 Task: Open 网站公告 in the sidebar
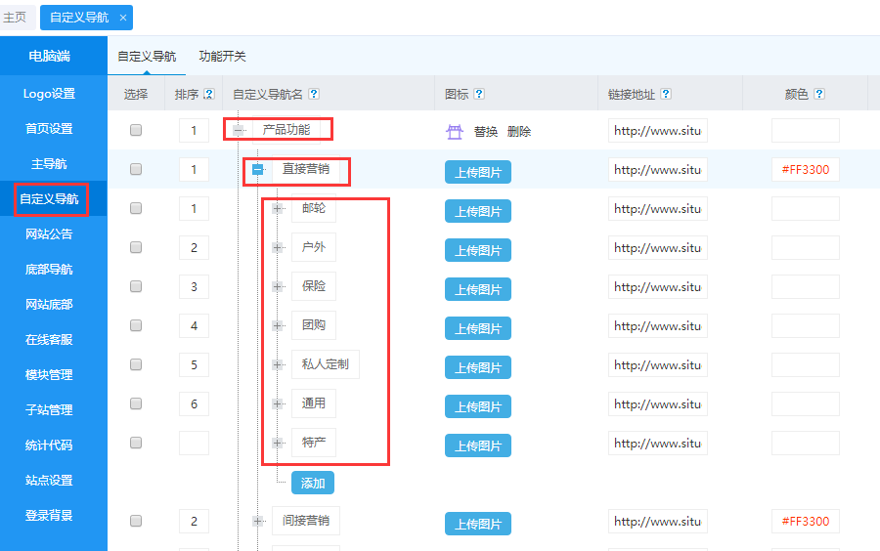[49, 234]
